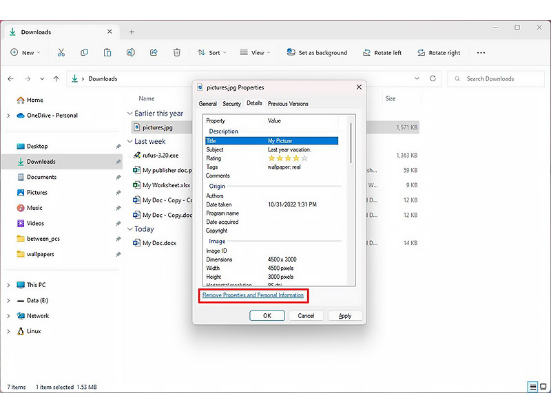Viewport: 551px width, 413px height.
Task: Click Apply in Properties dialog
Action: [x=345, y=316]
